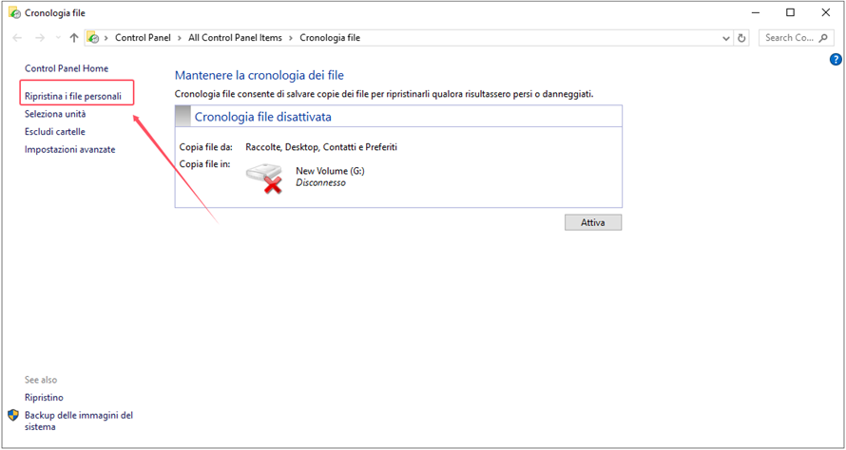Open the recent locations dropdown arrow
846x450 pixels.
[57, 38]
